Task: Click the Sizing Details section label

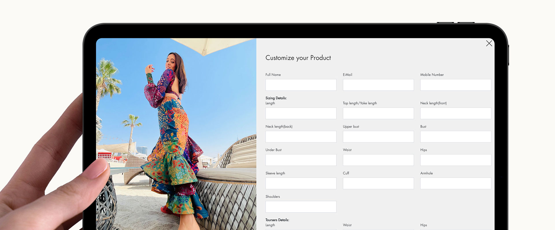Action: 276,98
